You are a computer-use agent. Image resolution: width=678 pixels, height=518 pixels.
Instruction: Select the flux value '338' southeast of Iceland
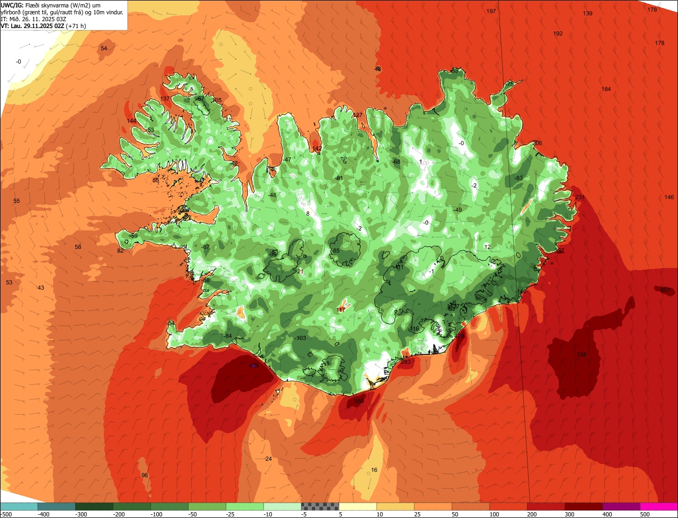click(x=582, y=354)
